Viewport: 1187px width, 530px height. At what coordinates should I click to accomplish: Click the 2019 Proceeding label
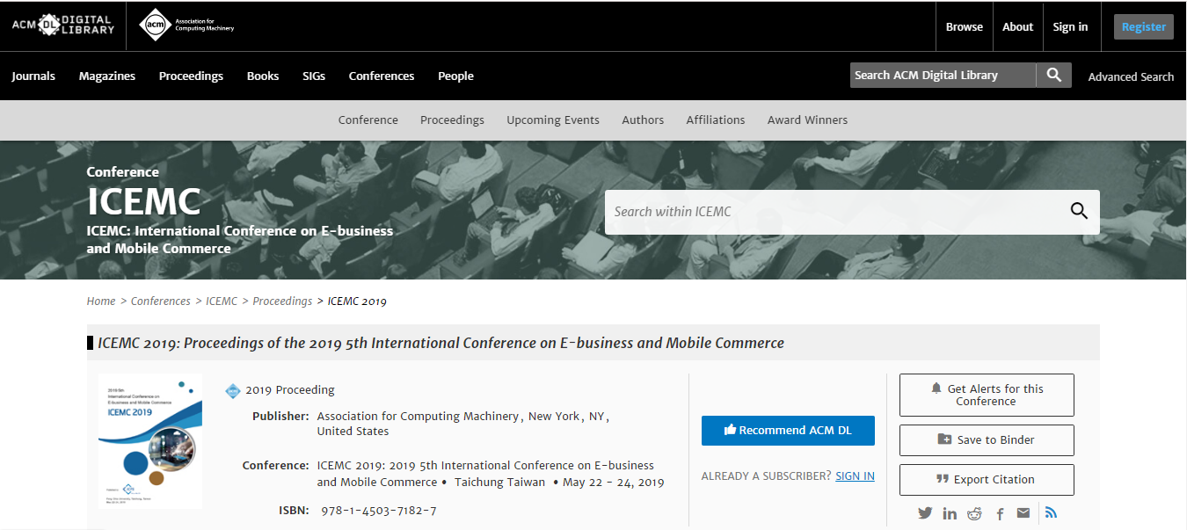(x=290, y=389)
